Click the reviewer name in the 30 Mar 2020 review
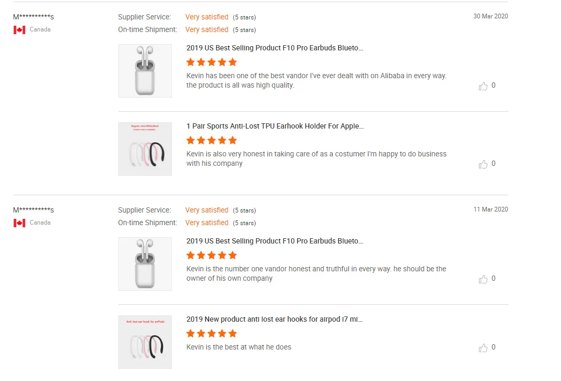This screenshot has width=561, height=381. 33,17
